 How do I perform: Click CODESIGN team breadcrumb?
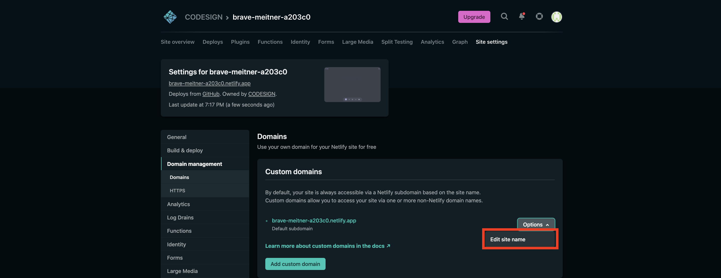pyautogui.click(x=203, y=17)
